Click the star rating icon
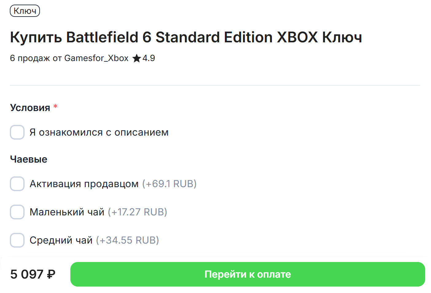 [x=136, y=58]
